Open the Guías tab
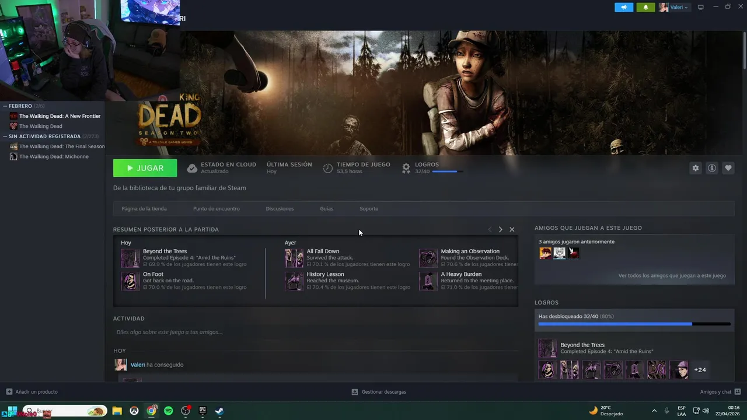The image size is (747, 420). coord(326,208)
